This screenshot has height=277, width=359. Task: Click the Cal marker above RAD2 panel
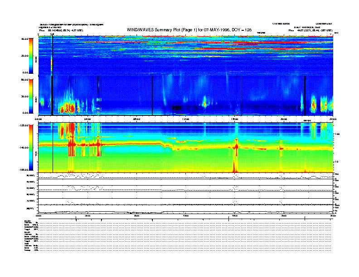point(52,34)
